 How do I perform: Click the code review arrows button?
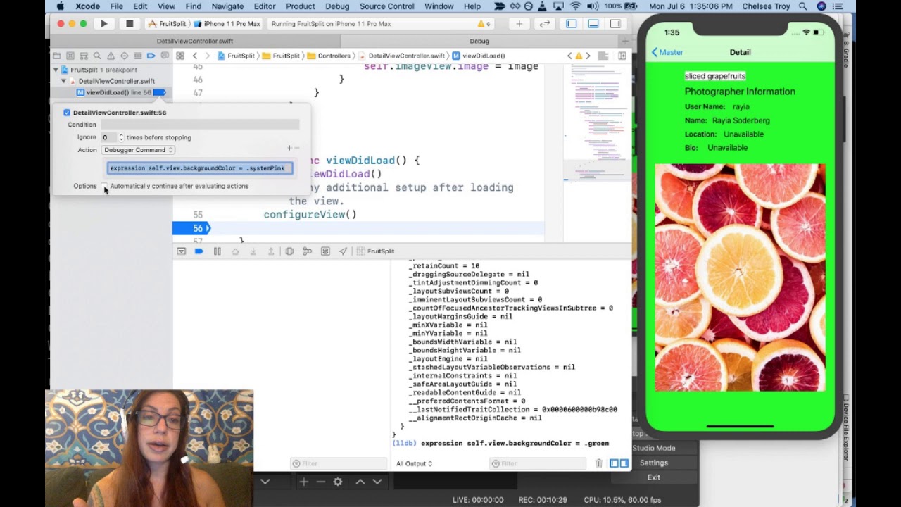coord(544,24)
